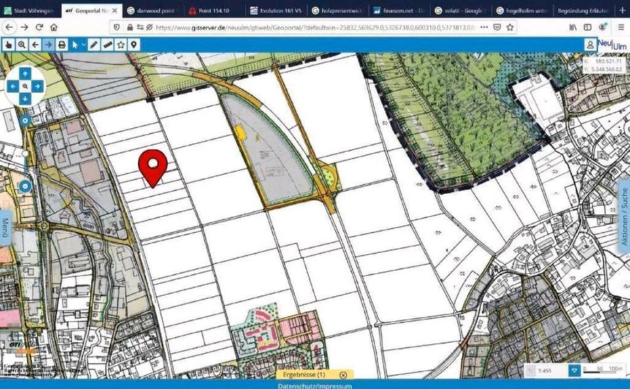Open the map scale dropdown
Viewport: 630px width, 389px height.
tap(574, 371)
